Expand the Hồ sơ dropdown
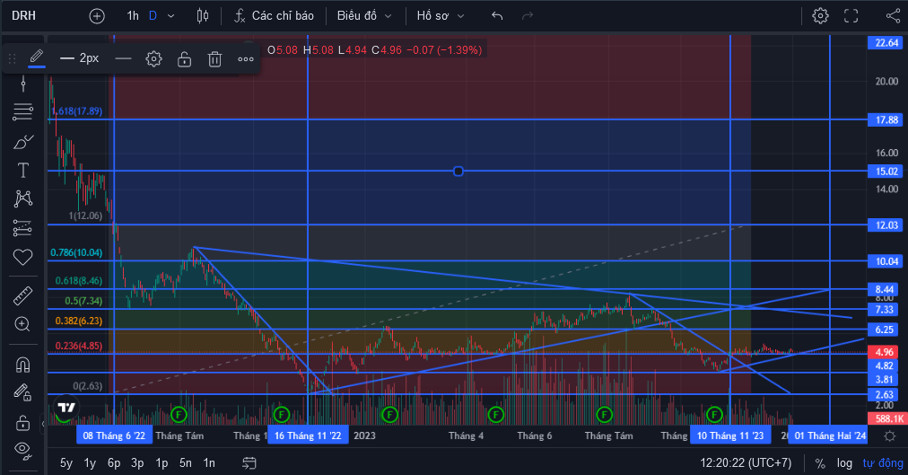The width and height of the screenshot is (908, 475). [441, 15]
